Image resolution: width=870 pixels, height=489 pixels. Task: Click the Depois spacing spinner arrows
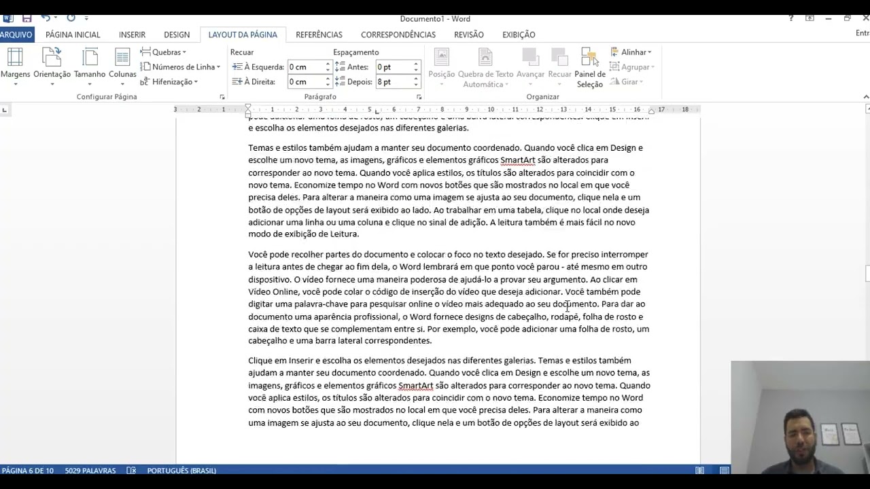click(416, 81)
